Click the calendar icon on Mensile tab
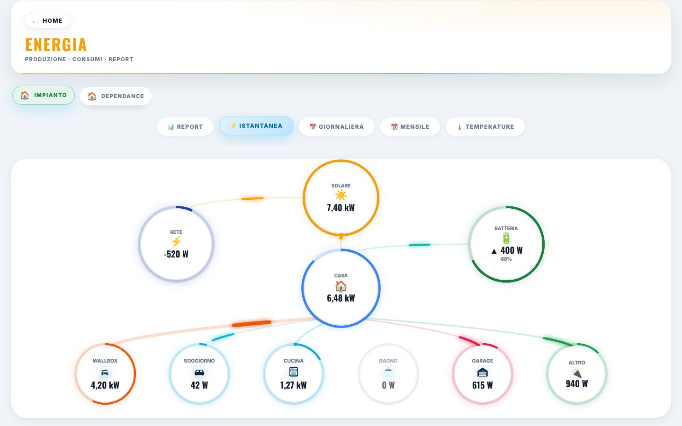Image resolution: width=682 pixels, height=426 pixels. (x=394, y=127)
